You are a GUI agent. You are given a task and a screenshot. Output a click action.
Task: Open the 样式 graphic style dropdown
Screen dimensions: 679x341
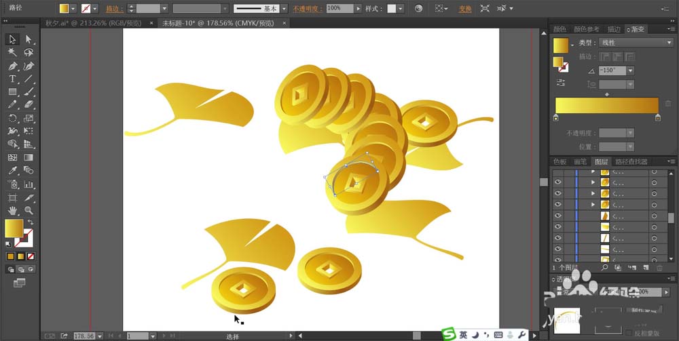pos(401,8)
